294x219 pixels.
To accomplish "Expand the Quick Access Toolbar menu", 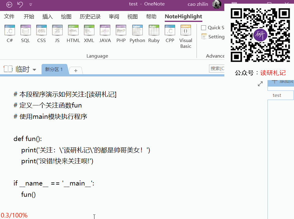I will pos(30,5).
